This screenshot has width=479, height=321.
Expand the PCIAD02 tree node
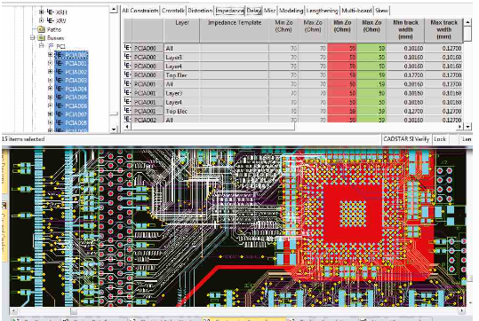pos(50,72)
